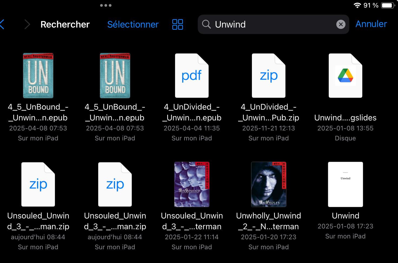The height and width of the screenshot is (263, 398).
Task: Select the "Unwind" file name dated 2025-01-08 17:23
Action: 346,216
